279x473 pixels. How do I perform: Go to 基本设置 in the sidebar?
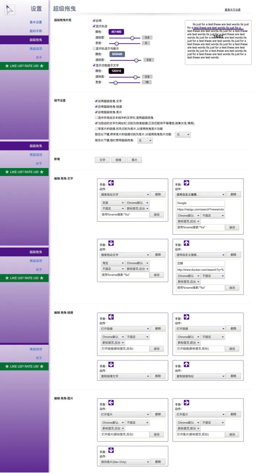[36, 22]
